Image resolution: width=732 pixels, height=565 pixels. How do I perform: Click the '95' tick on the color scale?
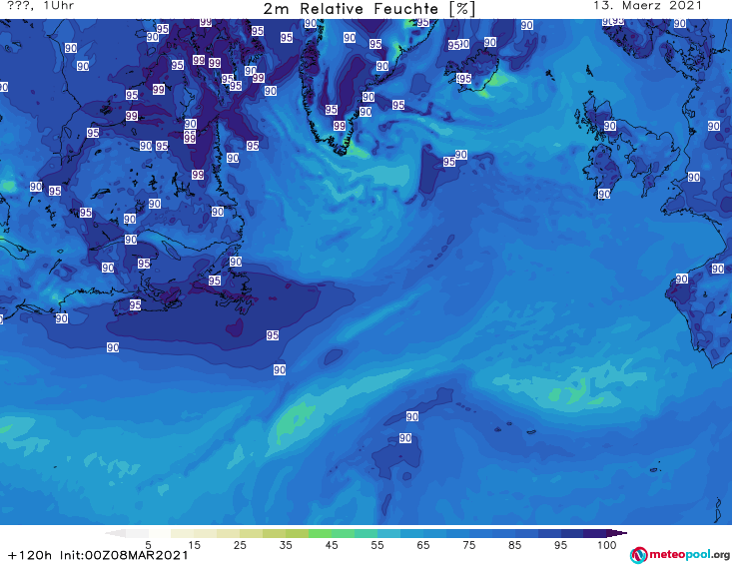pos(560,545)
